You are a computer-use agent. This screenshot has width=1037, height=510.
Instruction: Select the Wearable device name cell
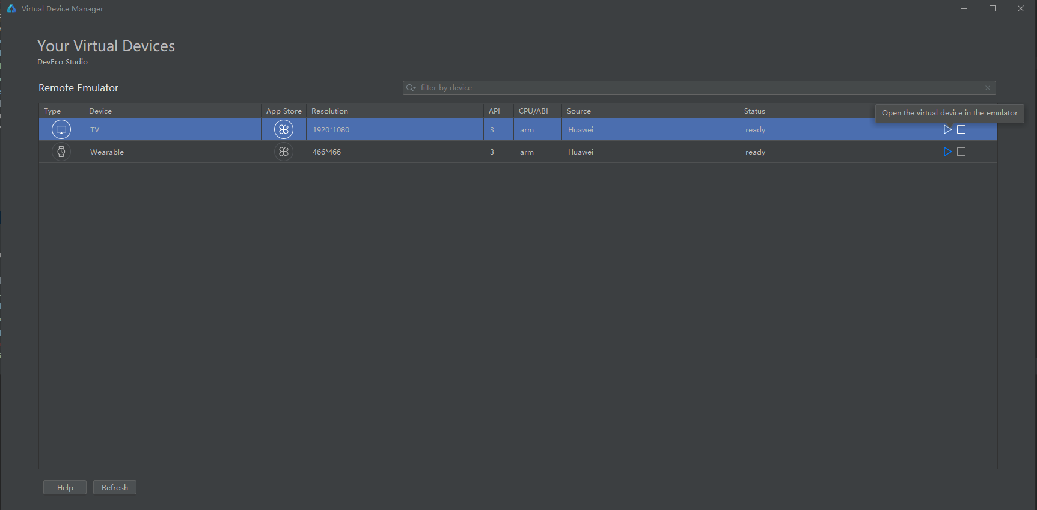point(173,152)
